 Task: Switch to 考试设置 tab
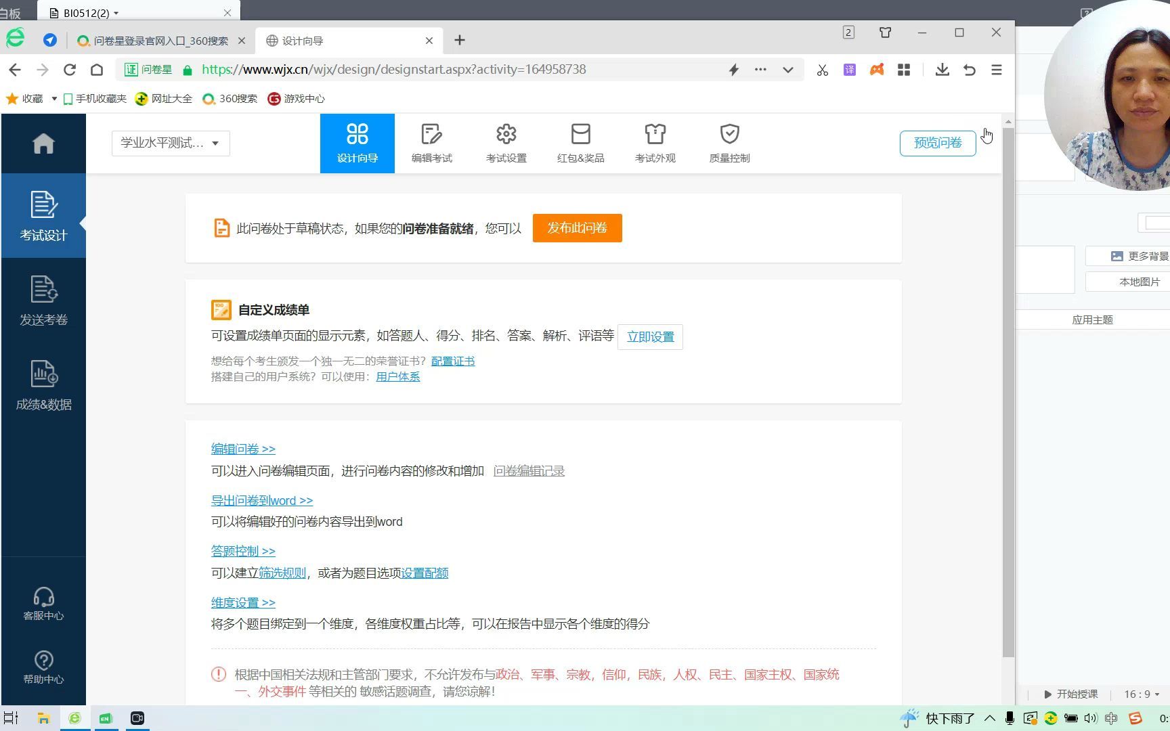506,143
